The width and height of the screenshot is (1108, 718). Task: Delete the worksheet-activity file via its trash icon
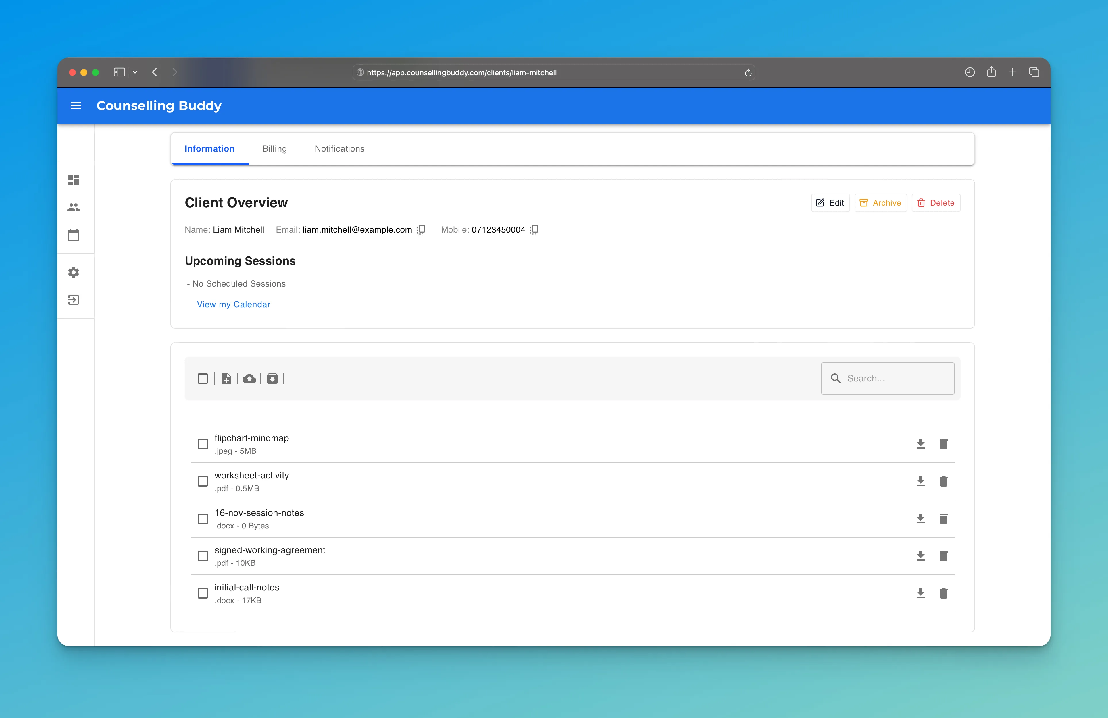point(943,481)
